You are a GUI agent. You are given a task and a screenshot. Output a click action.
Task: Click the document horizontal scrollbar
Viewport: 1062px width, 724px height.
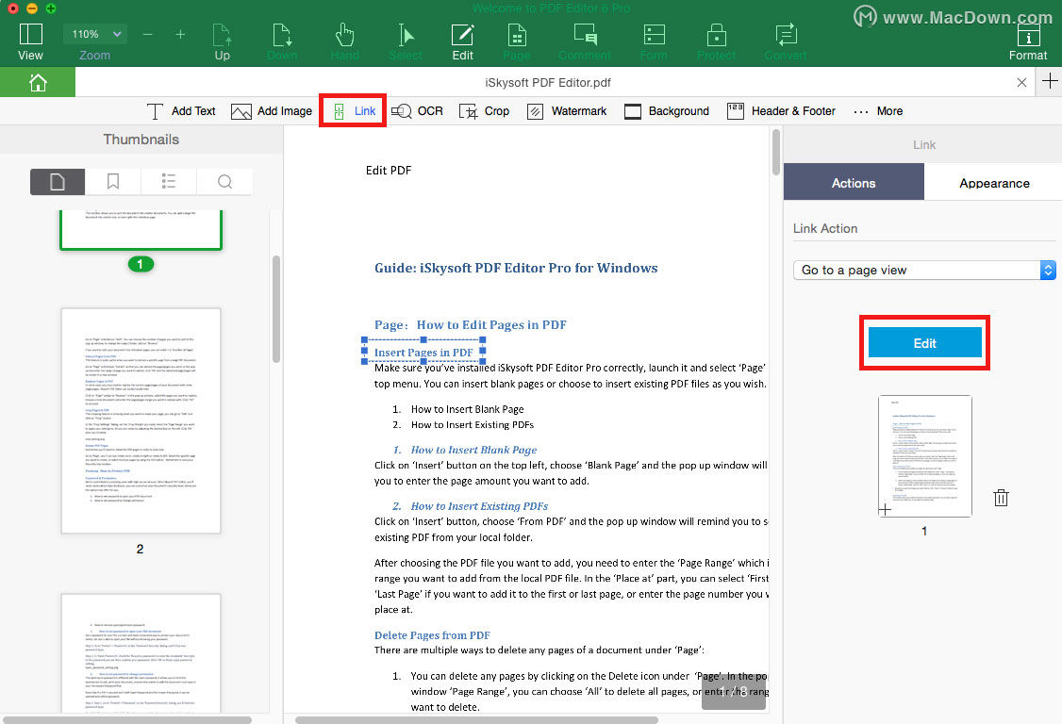pos(476,720)
